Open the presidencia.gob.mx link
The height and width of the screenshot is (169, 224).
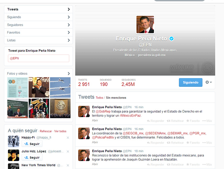[x=152, y=55]
